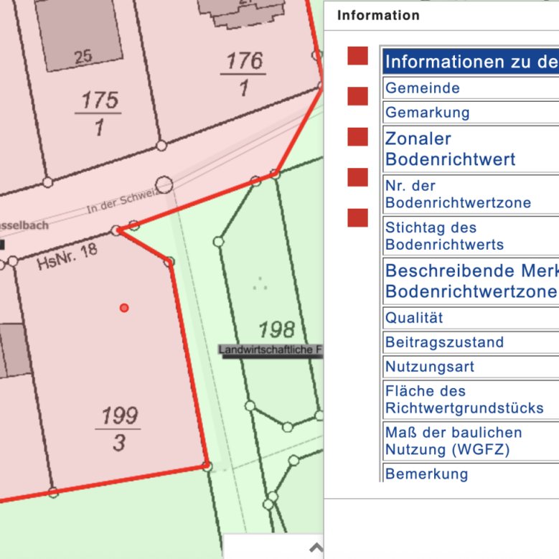Click the Beitragszustand row label
The image size is (559, 559).
[x=444, y=342]
